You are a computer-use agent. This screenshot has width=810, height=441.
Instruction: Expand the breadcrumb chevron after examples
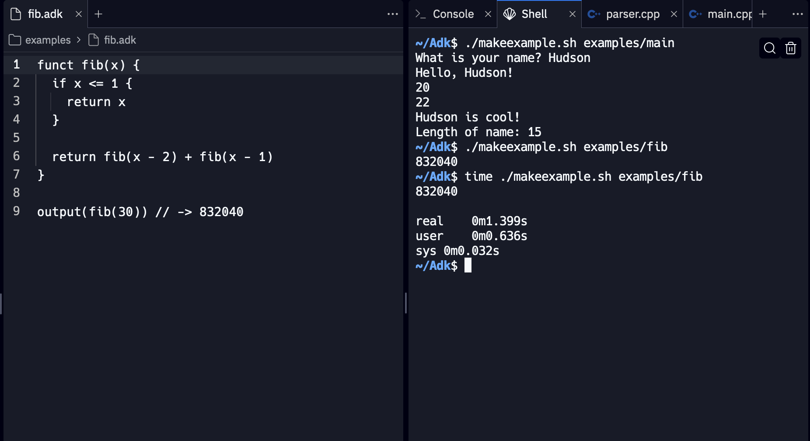tap(79, 40)
